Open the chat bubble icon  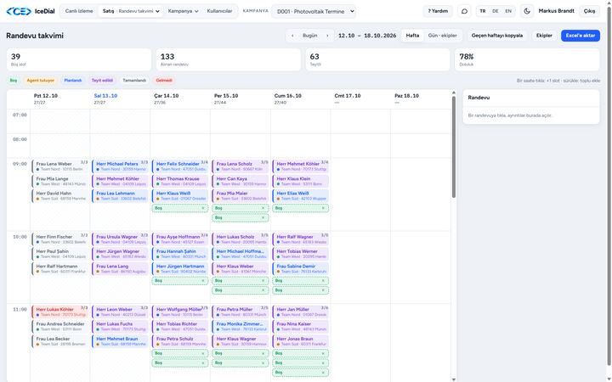click(464, 11)
